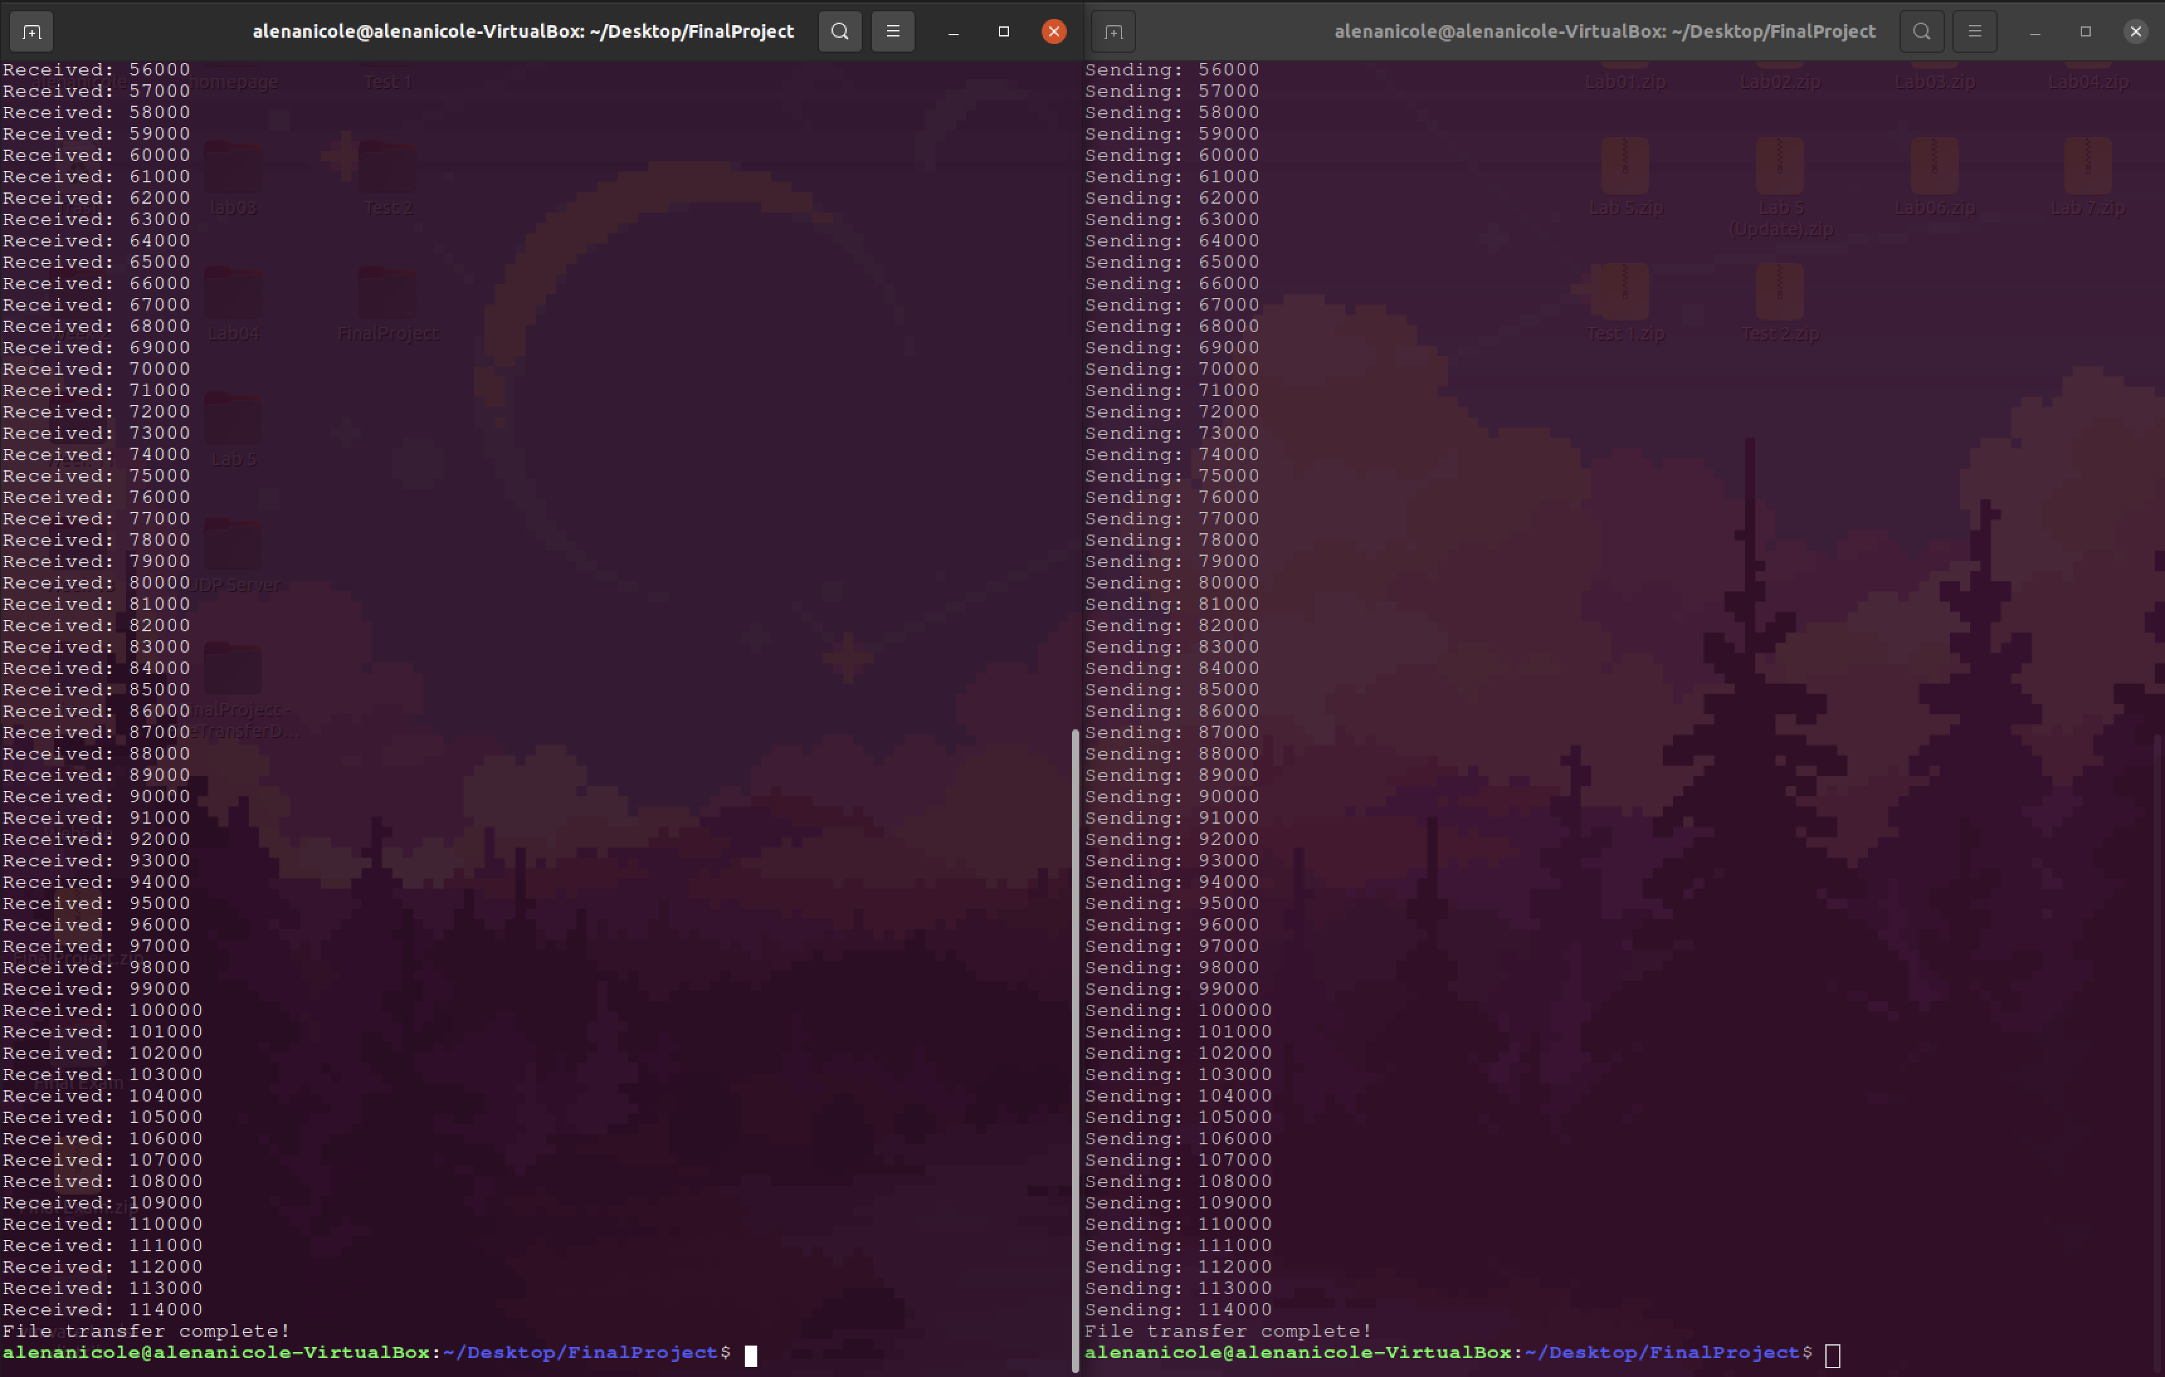Click "File transfer complete!" in the left terminal

[x=146, y=1331]
